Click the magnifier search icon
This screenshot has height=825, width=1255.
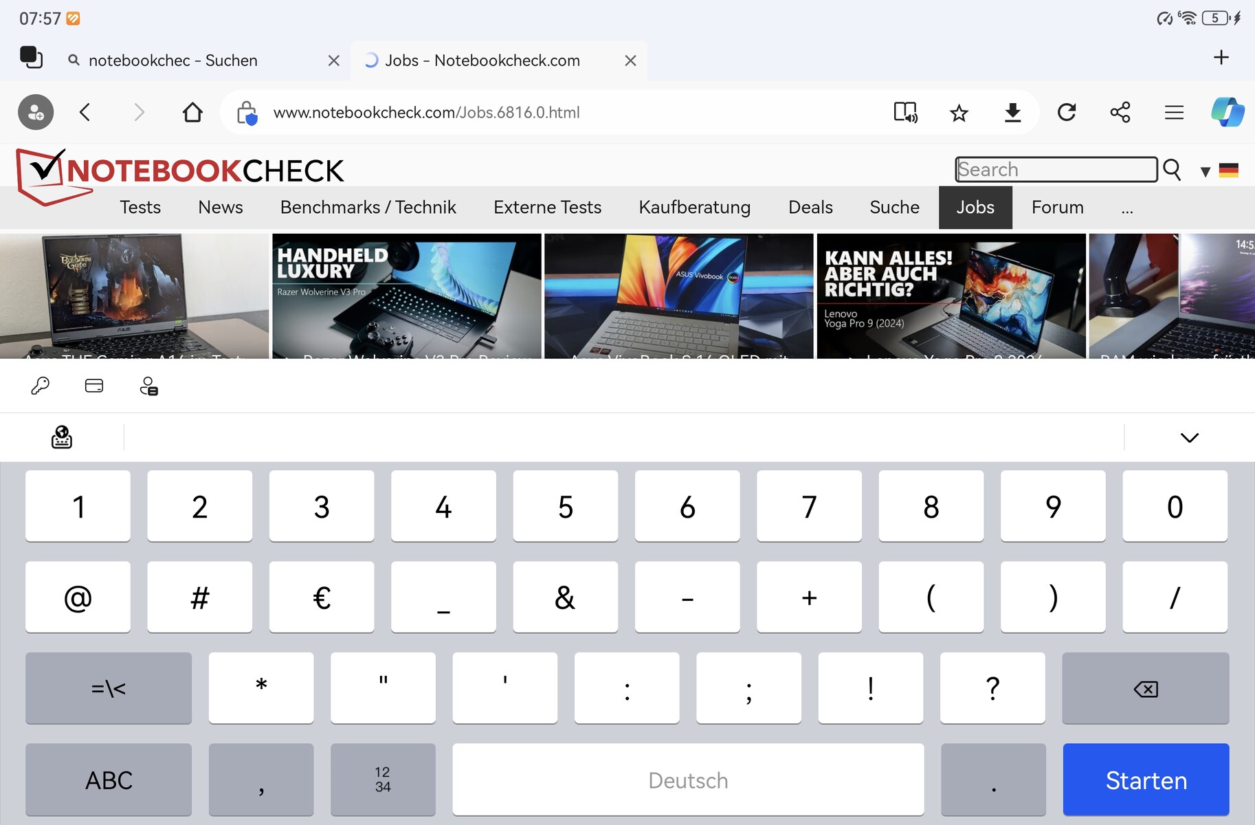coord(1172,169)
